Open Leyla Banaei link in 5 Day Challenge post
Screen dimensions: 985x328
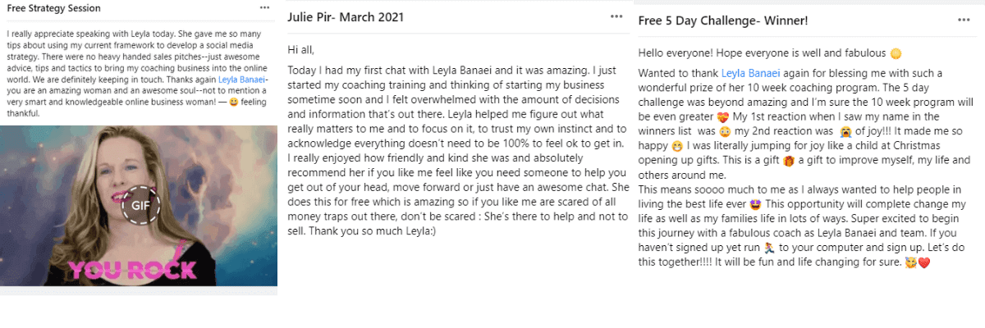click(x=751, y=73)
